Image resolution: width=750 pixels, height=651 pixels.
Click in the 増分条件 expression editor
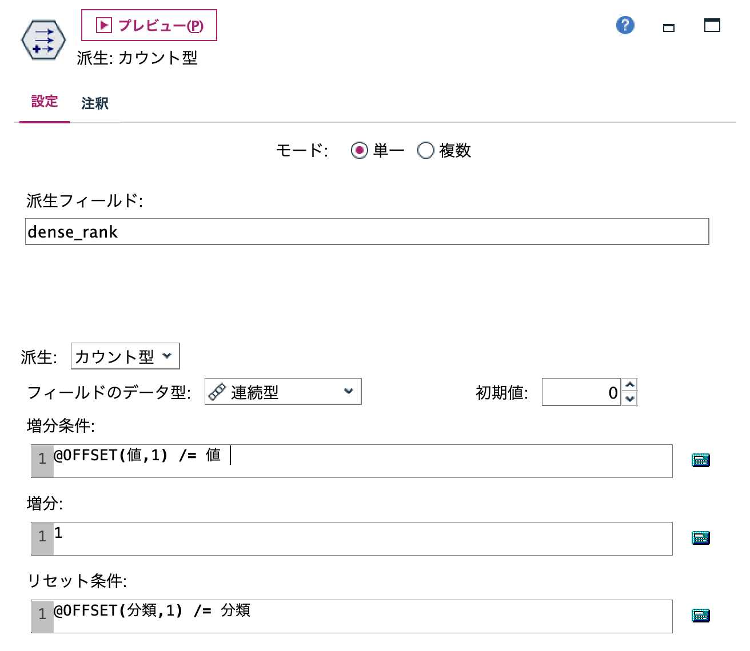click(343, 460)
